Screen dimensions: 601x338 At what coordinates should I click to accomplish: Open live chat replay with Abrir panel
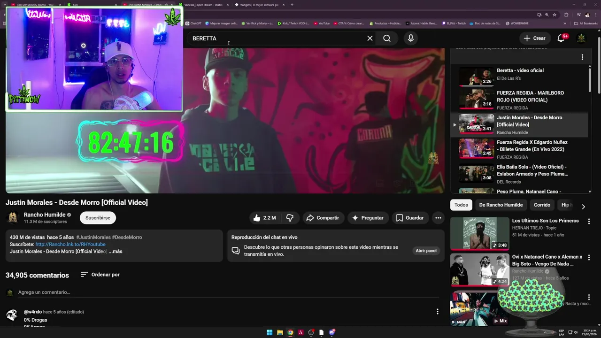point(426,251)
